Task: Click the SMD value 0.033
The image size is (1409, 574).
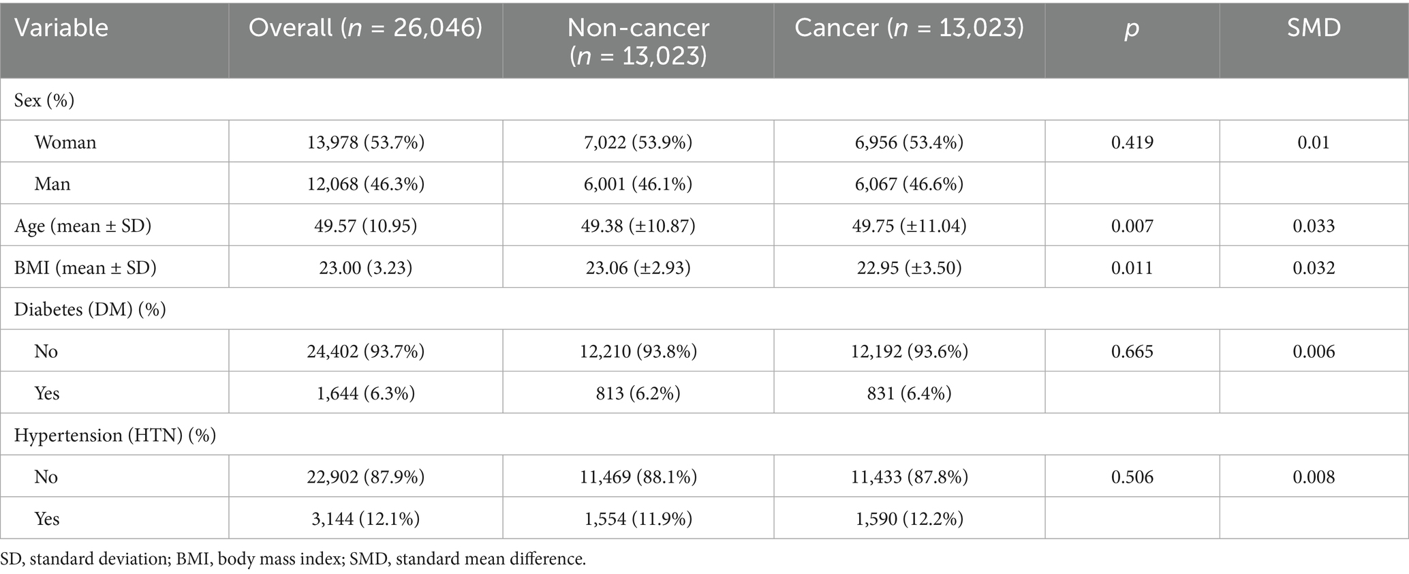Action: (1314, 226)
